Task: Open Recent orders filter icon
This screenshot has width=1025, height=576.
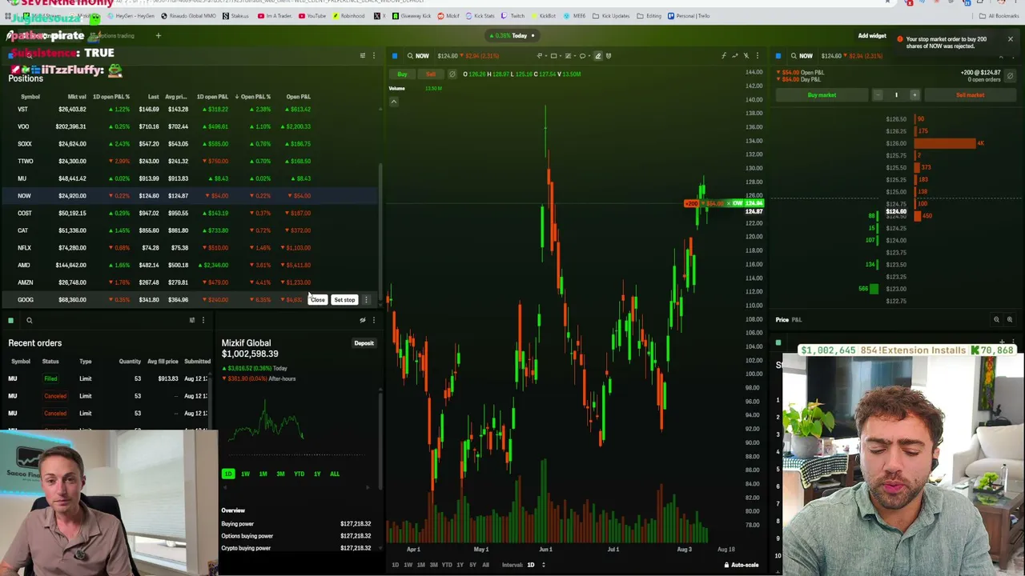Action: [192, 321]
